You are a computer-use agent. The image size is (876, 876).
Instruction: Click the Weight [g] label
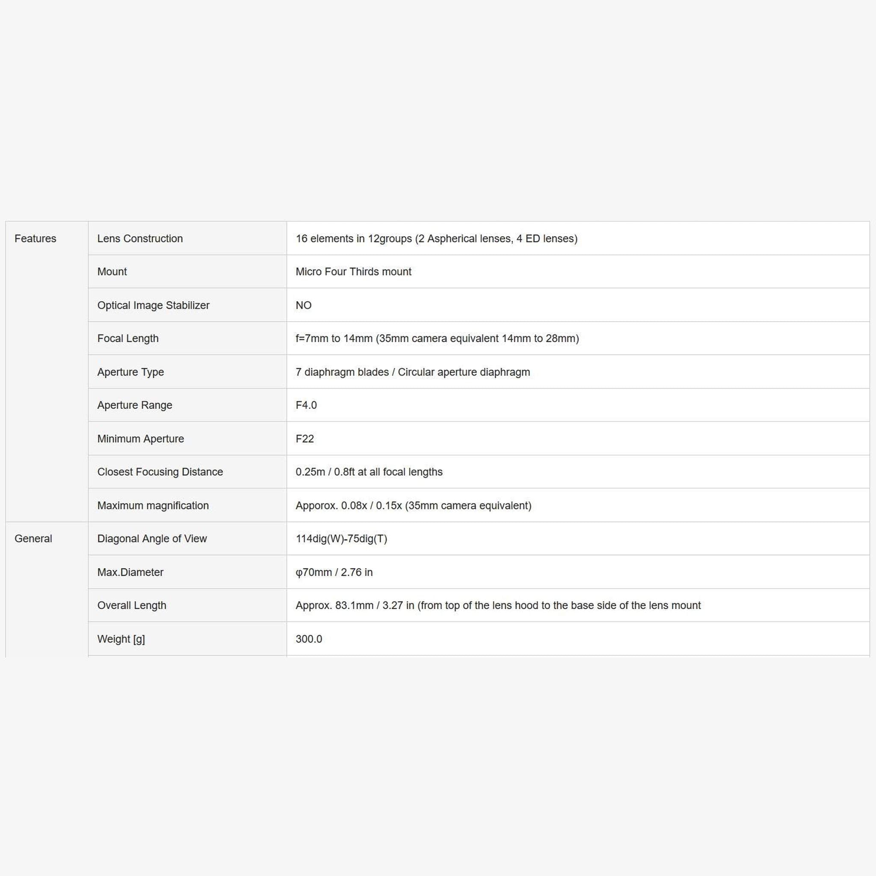(x=121, y=639)
